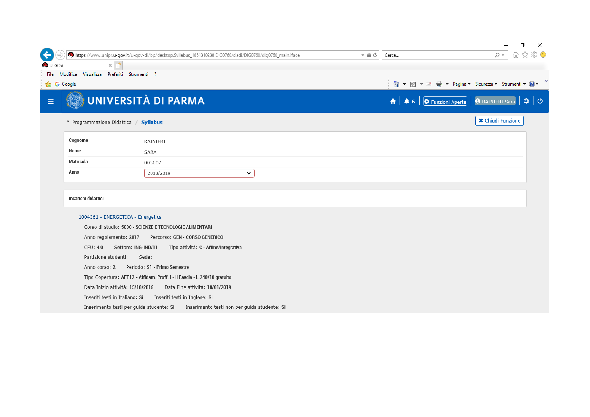Expand the search provider arrow
Screen dimensions: 590x417
pos(503,55)
